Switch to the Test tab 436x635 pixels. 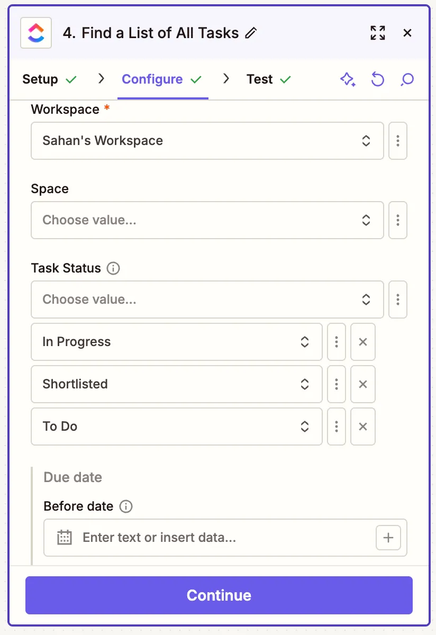click(x=259, y=79)
